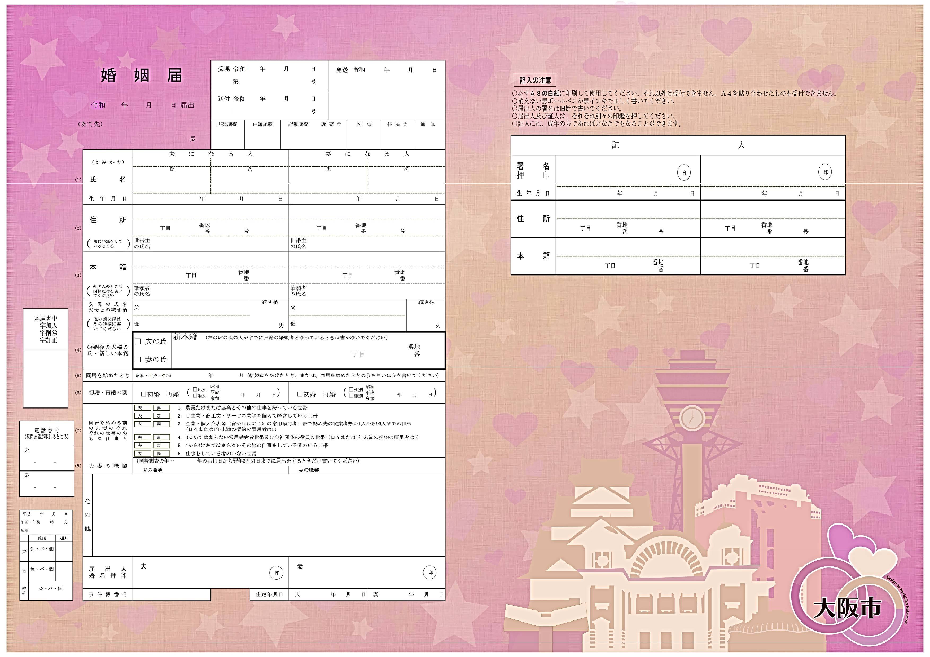Click the 本届書中 字加入 字削除 字訂正 box
This screenshot has height=657, width=930.
tap(45, 329)
